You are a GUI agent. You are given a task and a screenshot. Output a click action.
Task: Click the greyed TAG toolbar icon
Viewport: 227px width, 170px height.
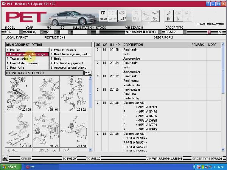click(x=146, y=13)
